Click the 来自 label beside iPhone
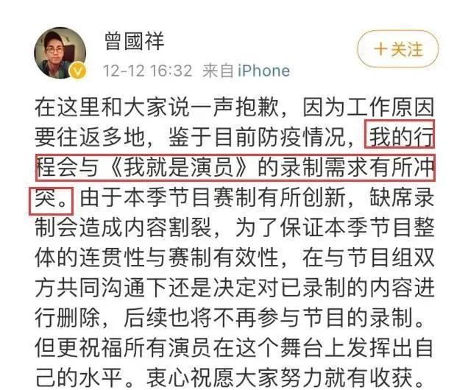 pyautogui.click(x=218, y=71)
